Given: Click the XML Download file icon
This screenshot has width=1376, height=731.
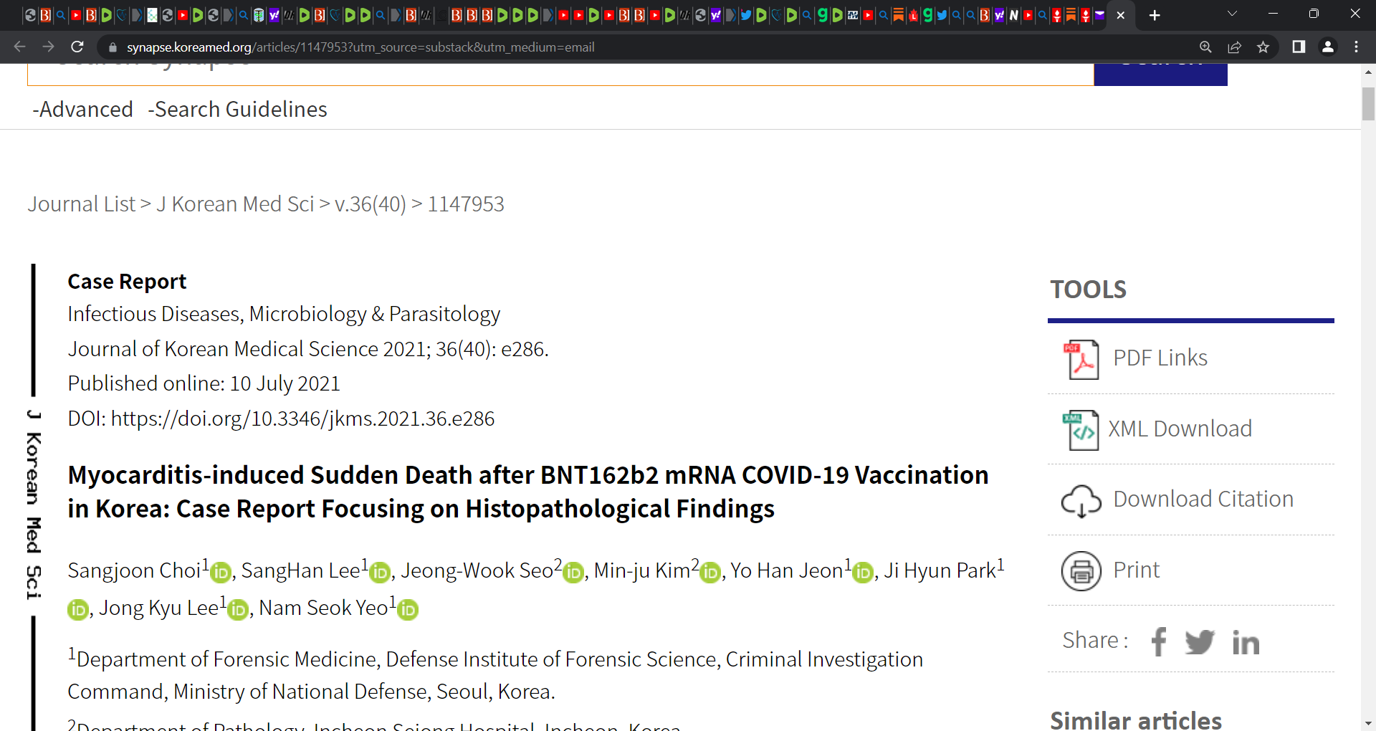Looking at the screenshot, I should pos(1081,430).
